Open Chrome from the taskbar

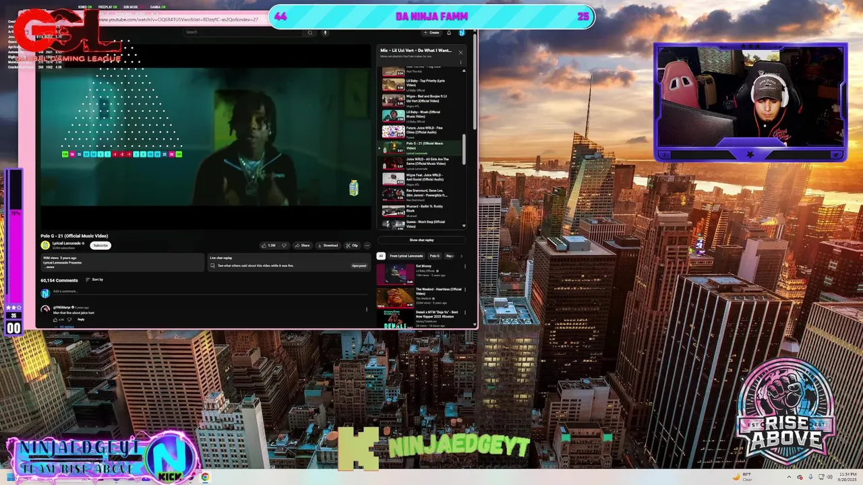coord(204,477)
